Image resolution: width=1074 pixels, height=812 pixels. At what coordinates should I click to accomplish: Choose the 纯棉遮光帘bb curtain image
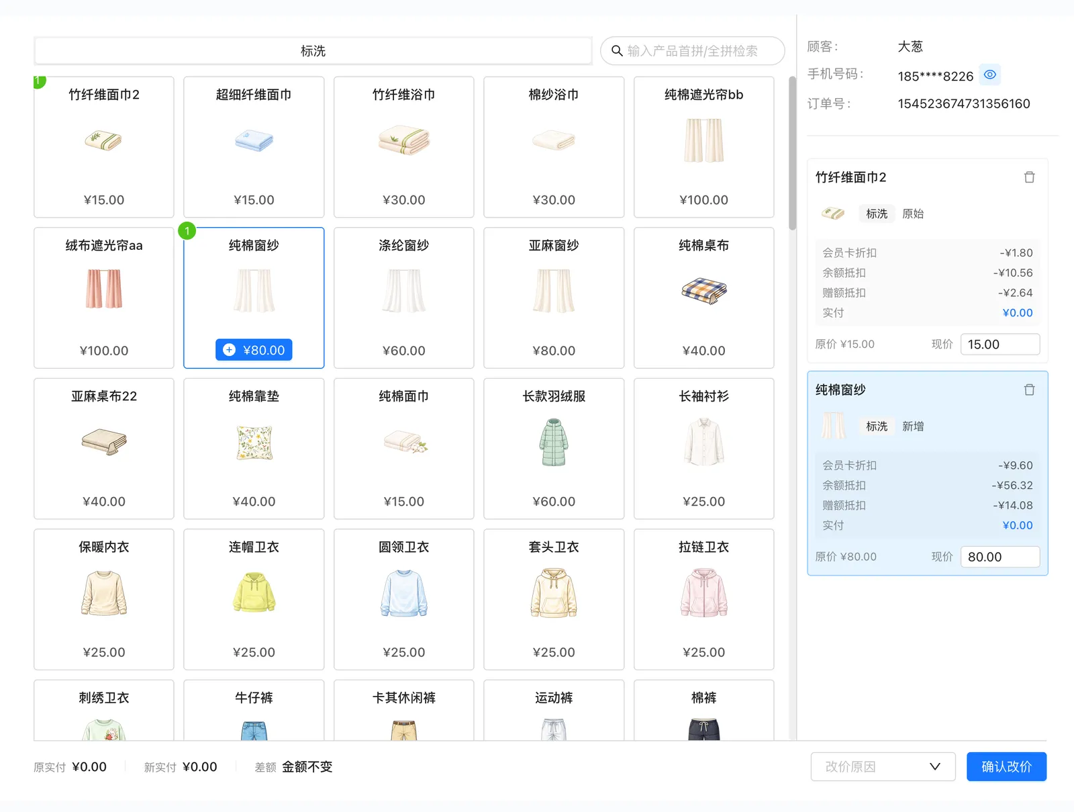[x=703, y=140]
